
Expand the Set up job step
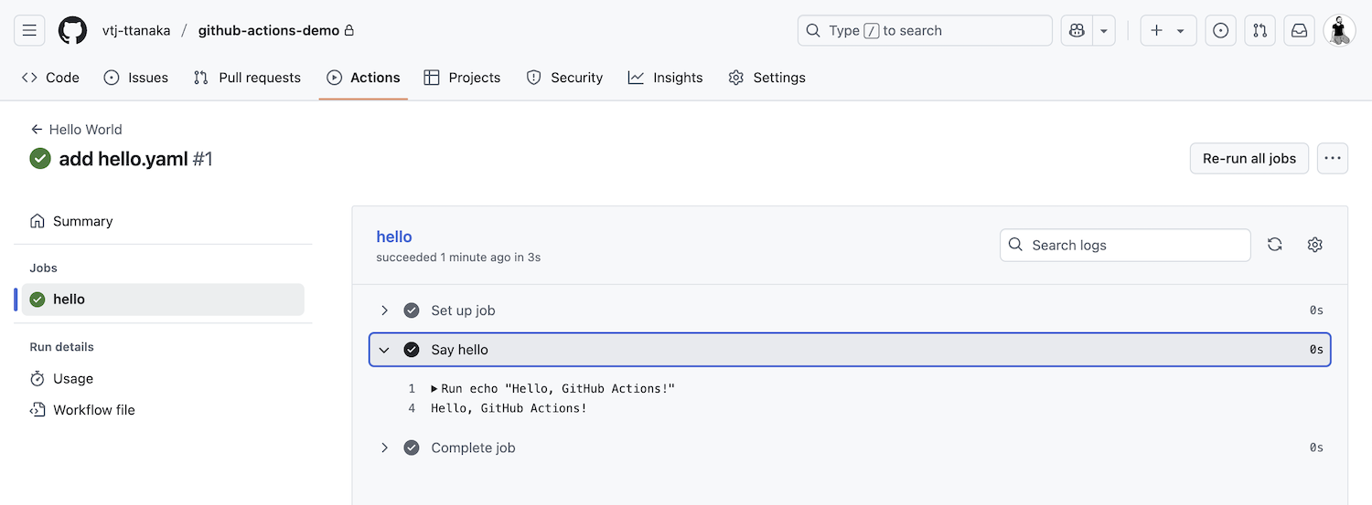coord(384,310)
